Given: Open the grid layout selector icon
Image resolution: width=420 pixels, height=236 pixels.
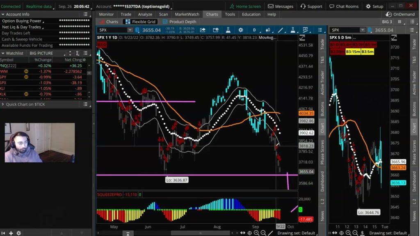Looking at the screenshot, I should click(399, 22).
